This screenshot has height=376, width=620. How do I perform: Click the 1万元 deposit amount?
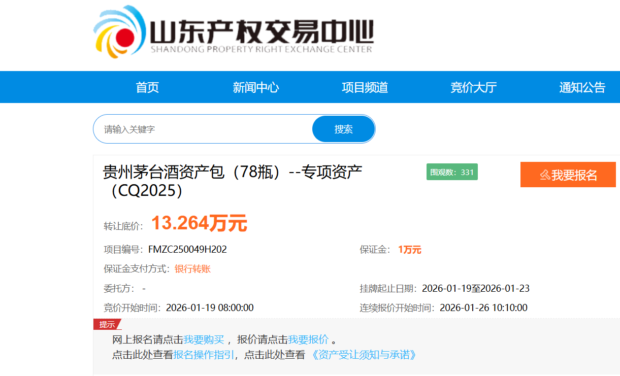coord(409,250)
